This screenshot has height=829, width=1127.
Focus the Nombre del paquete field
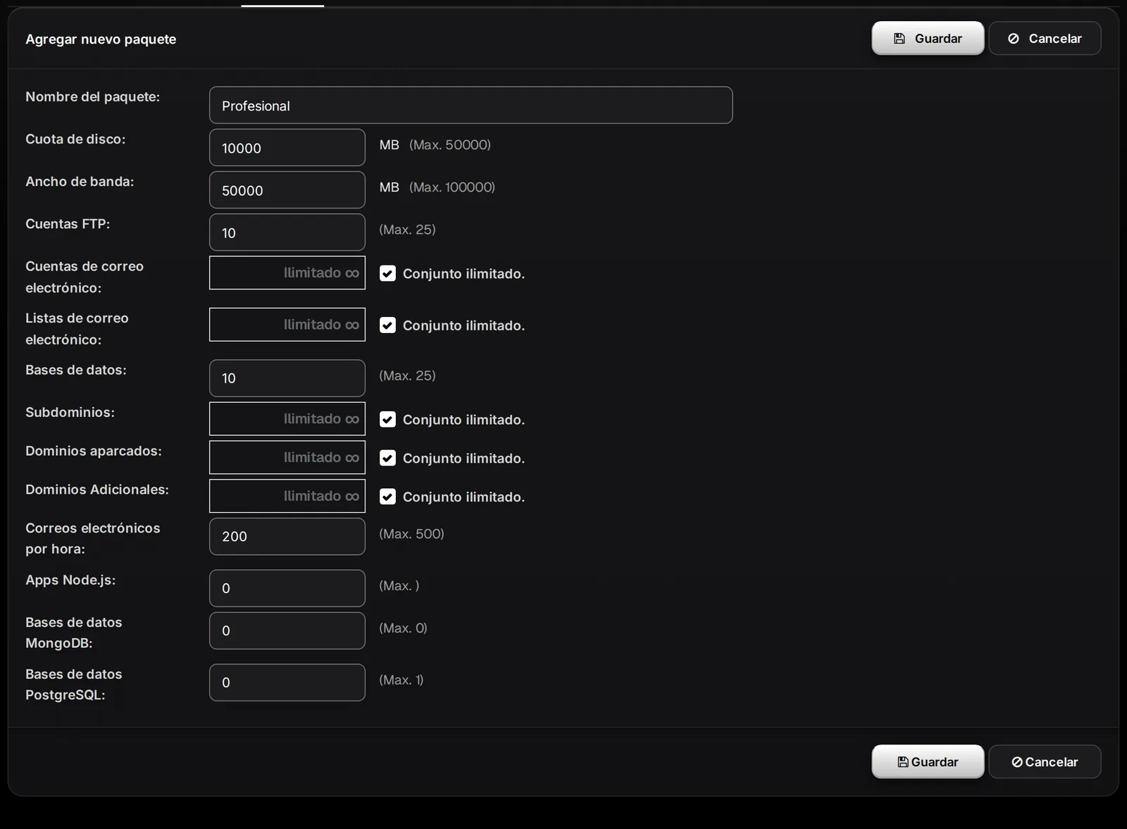(x=471, y=105)
